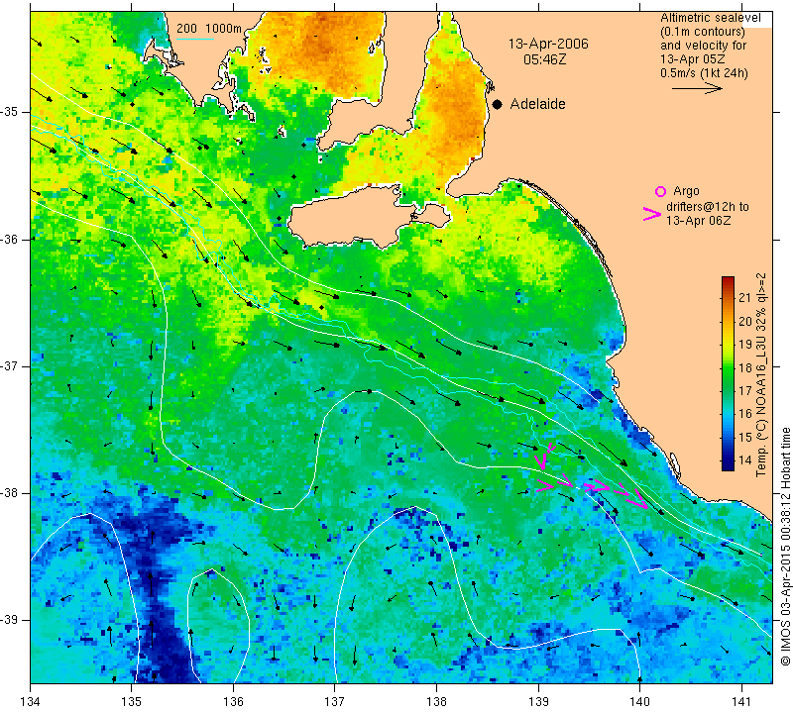
Task: Click the latitude axis label -37
Action: point(9,365)
